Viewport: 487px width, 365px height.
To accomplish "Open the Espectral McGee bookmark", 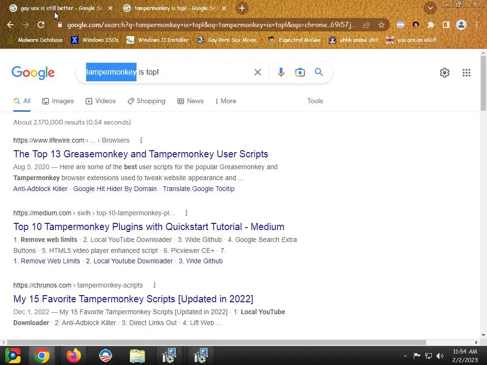I will click(x=294, y=40).
